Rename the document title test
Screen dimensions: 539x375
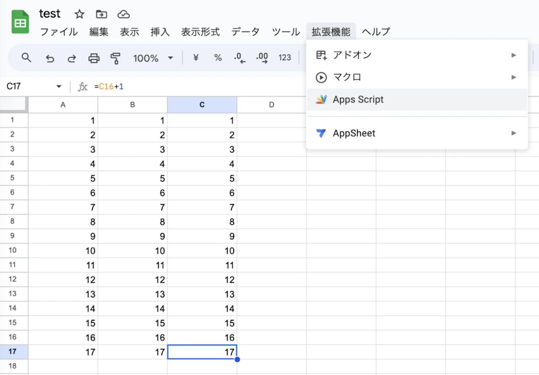tap(50, 14)
